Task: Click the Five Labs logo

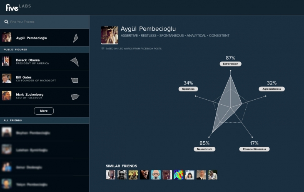Action: click(x=18, y=7)
